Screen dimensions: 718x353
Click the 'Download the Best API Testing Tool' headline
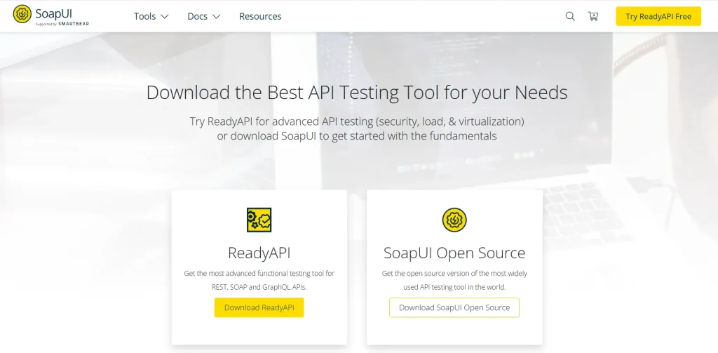pos(357,93)
